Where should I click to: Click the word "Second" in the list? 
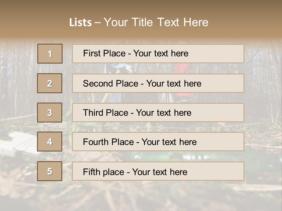tap(98, 84)
